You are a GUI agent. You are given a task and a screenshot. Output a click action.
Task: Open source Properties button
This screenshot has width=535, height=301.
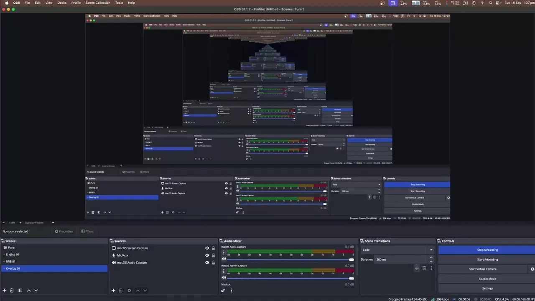(x=64, y=231)
